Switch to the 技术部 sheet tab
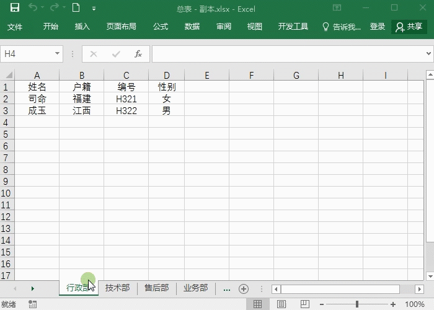The width and height of the screenshot is (434, 310). (x=118, y=288)
